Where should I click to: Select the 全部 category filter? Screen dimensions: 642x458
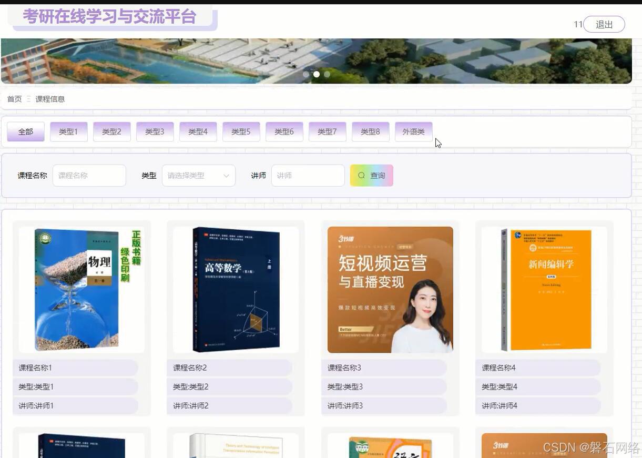(25, 131)
